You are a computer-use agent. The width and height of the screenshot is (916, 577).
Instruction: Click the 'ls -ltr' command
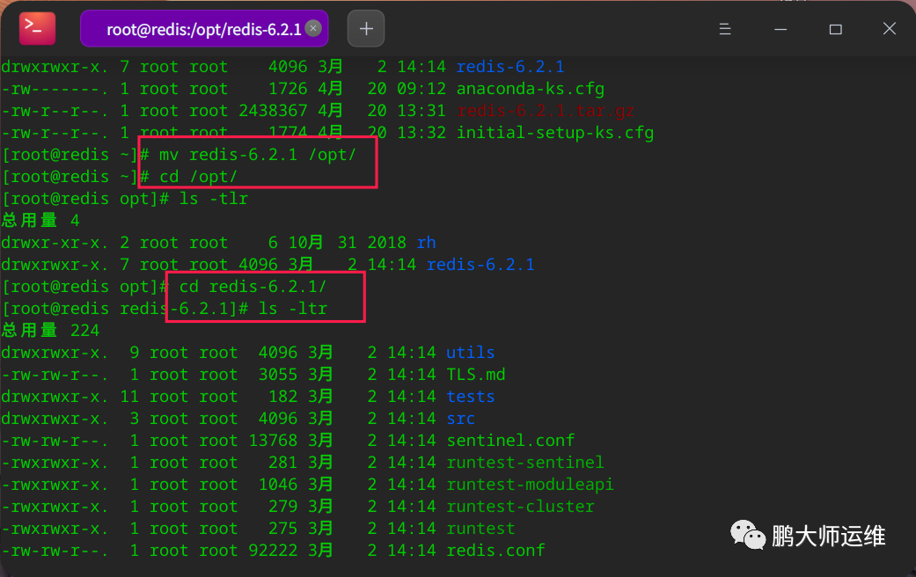(x=292, y=309)
